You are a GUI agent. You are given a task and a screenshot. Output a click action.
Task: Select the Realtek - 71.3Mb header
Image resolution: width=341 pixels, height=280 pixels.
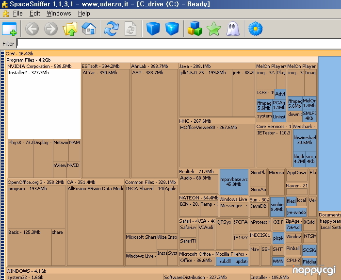pyautogui.click(x=198, y=171)
